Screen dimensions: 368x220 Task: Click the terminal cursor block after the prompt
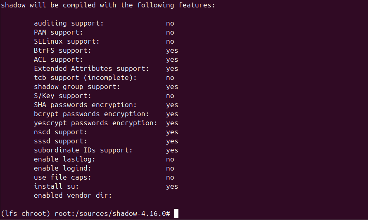click(176, 213)
